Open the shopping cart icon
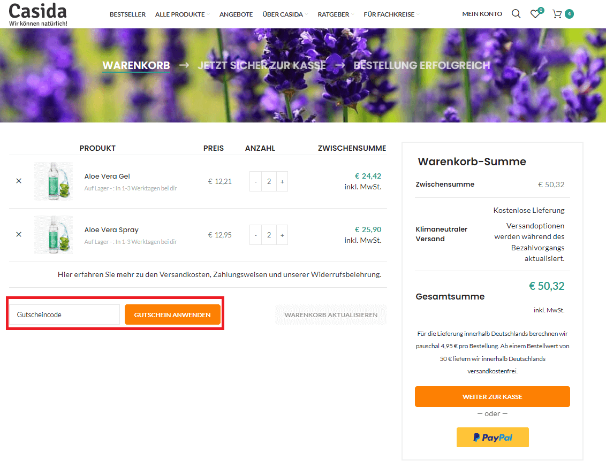The width and height of the screenshot is (606, 468). click(x=557, y=14)
